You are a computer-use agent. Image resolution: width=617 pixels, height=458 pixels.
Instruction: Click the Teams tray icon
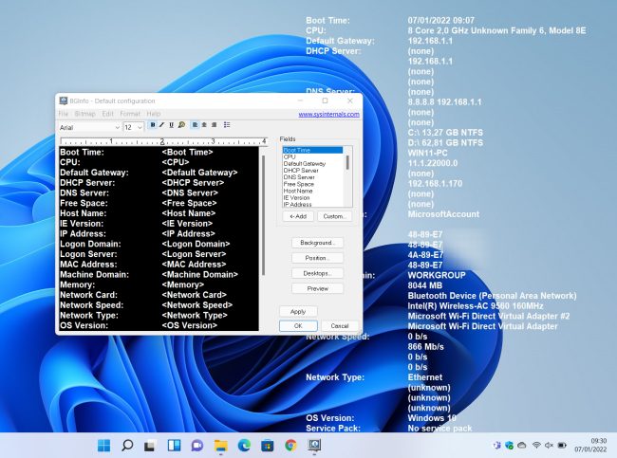coord(497,446)
